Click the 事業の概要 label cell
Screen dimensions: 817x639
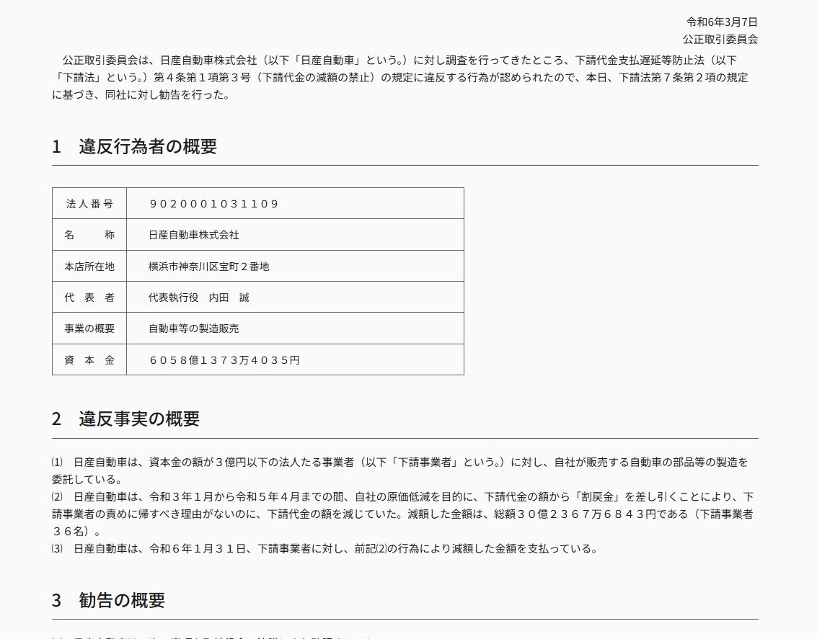(x=89, y=329)
